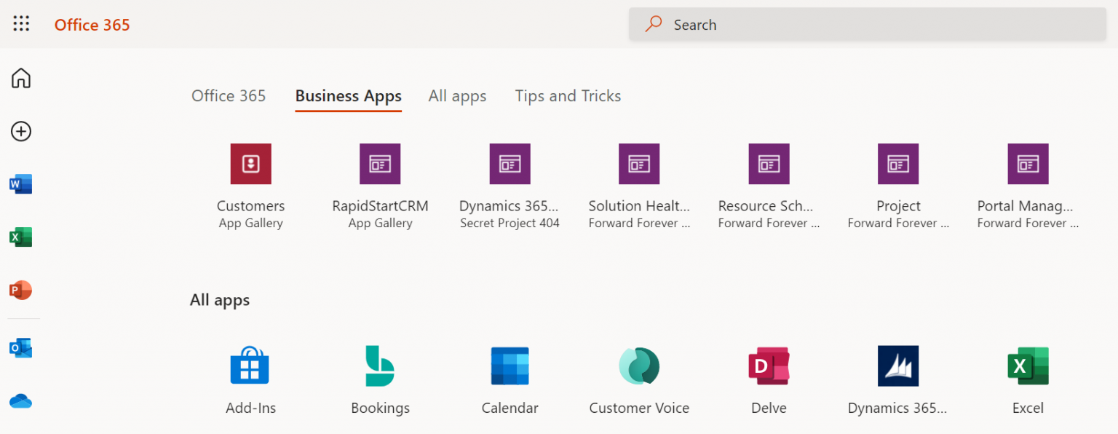Open the Project app icon
The width and height of the screenshot is (1118, 434).
pyautogui.click(x=898, y=164)
